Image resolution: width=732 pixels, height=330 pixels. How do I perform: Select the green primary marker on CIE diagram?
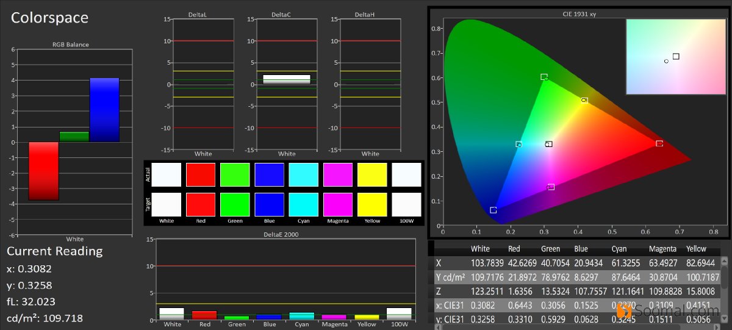pyautogui.click(x=544, y=77)
